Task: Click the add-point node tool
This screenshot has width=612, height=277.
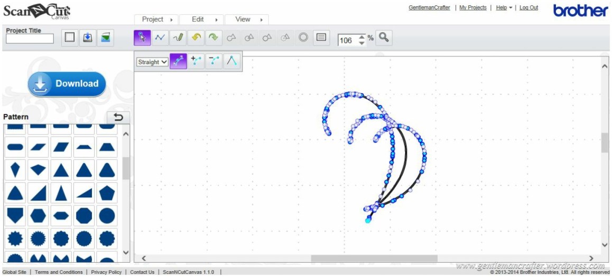Action: [197, 61]
